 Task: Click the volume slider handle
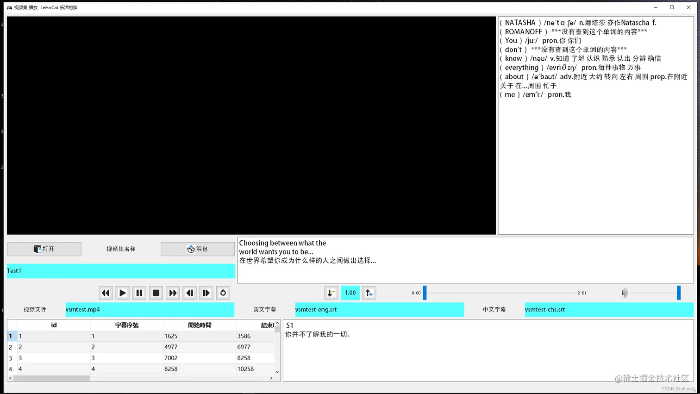point(679,293)
